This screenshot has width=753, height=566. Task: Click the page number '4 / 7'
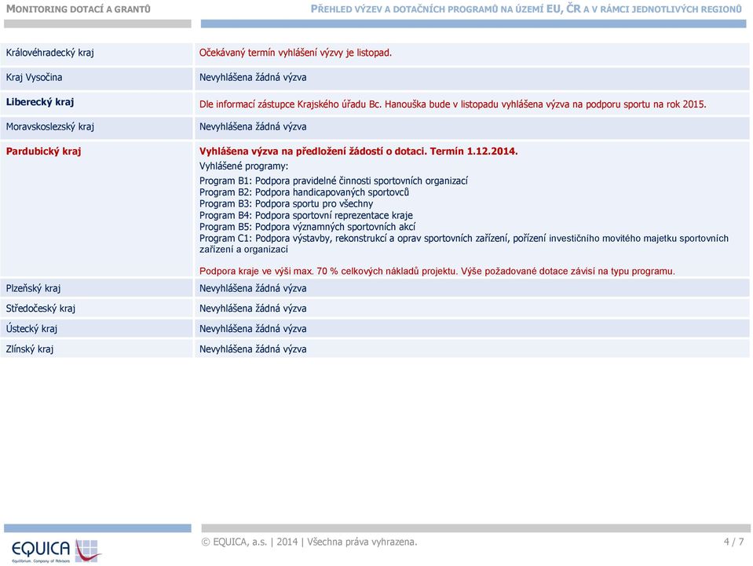coord(734,542)
